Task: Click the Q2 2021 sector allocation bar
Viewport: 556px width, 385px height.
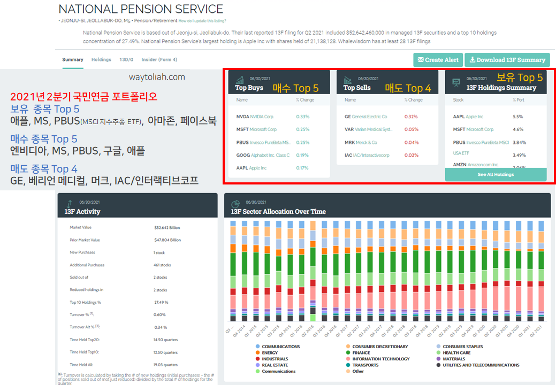Action: (x=541, y=271)
